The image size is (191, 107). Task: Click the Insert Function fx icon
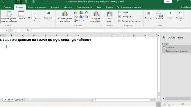(x=28, y=30)
